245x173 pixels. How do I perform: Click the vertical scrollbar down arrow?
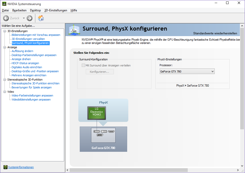(x=242, y=166)
